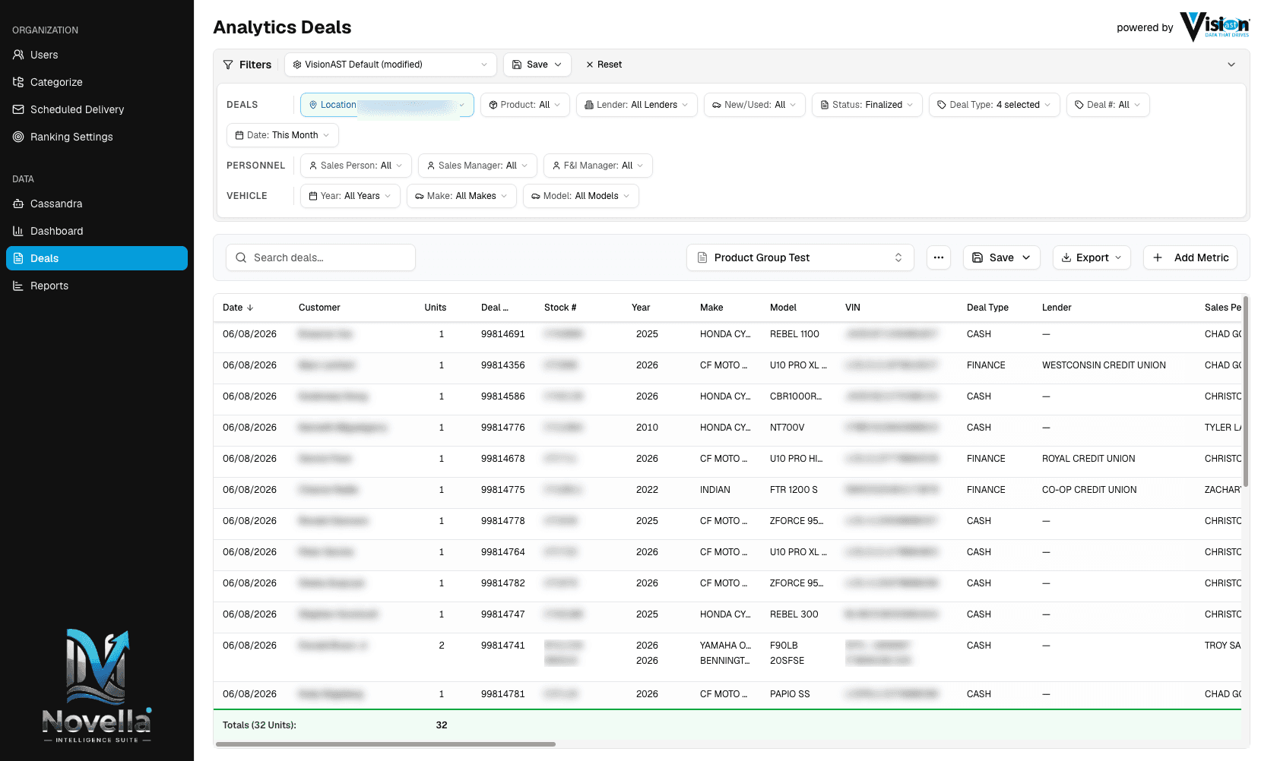Click the vertical table scrollbar
The width and height of the screenshot is (1277, 761).
(1246, 391)
